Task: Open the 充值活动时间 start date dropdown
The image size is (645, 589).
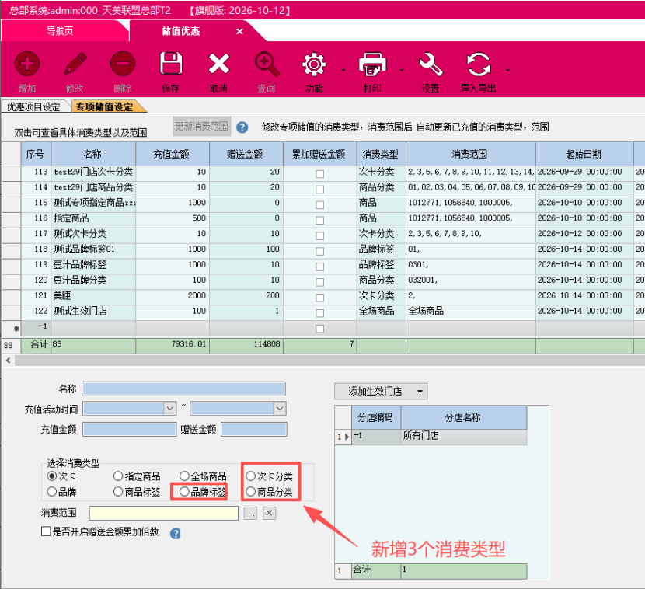Action: [x=170, y=409]
